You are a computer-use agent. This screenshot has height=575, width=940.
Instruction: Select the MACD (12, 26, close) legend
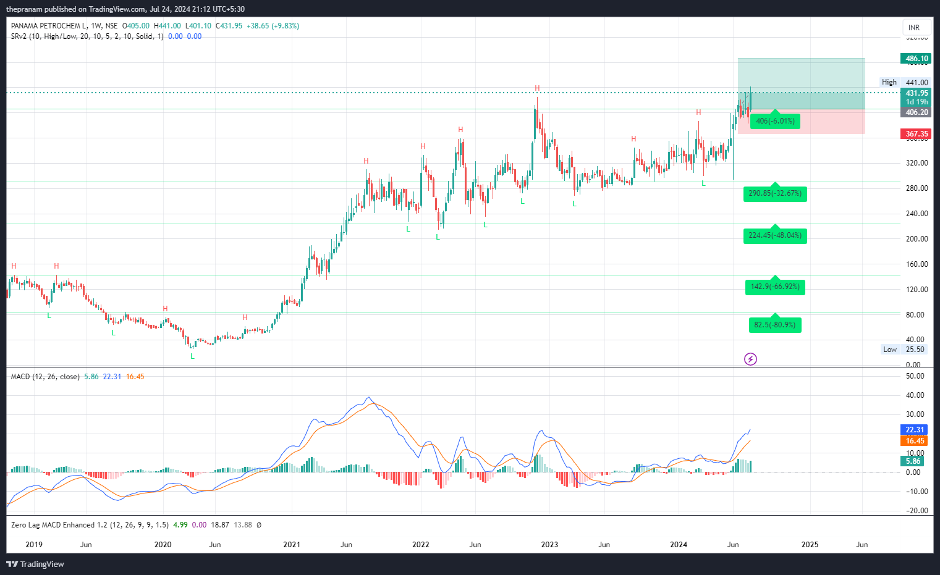click(45, 377)
